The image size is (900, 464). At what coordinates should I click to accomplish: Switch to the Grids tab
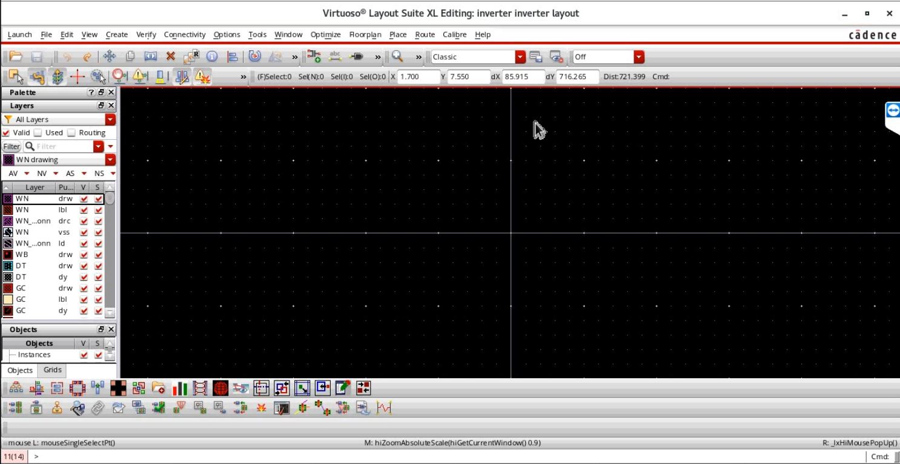pyautogui.click(x=52, y=370)
